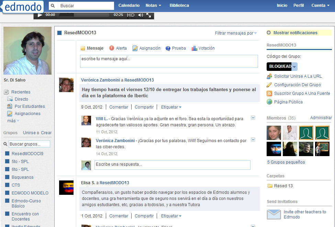Open the EDMODO MODELO group
Viewport: 335px width, 227px height.
pyautogui.click(x=30, y=193)
